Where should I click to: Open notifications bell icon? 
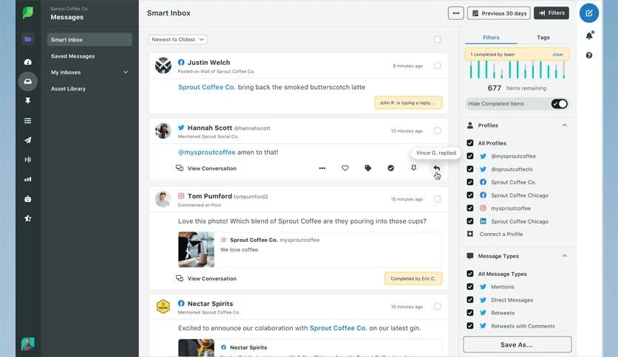589,35
